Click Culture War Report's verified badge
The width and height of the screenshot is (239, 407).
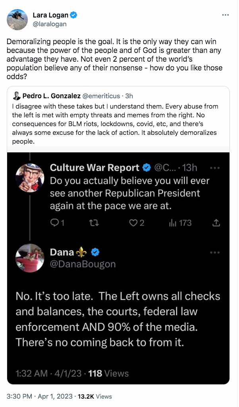pyautogui.click(x=147, y=167)
